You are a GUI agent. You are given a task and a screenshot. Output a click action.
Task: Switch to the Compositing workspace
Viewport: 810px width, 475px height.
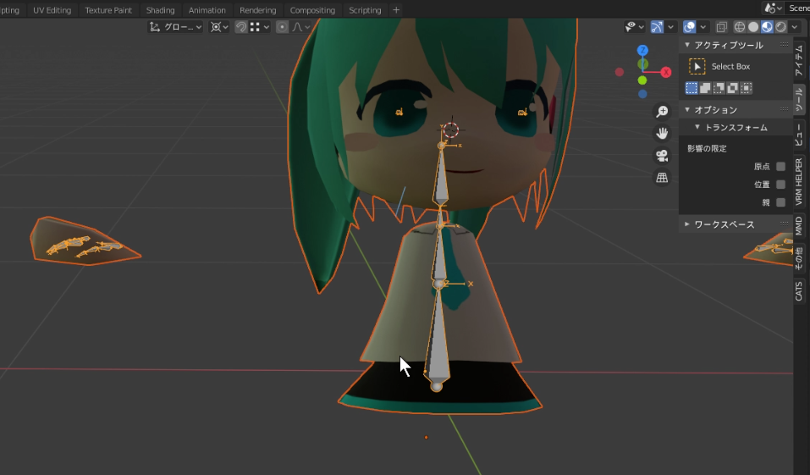tap(312, 10)
